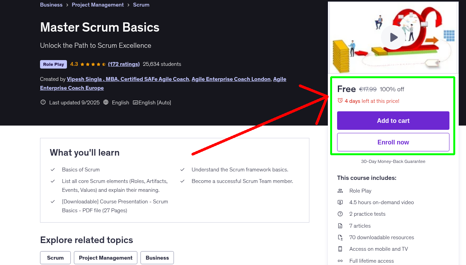Click the downloadable resources icon
466x265 pixels.
coord(340,237)
